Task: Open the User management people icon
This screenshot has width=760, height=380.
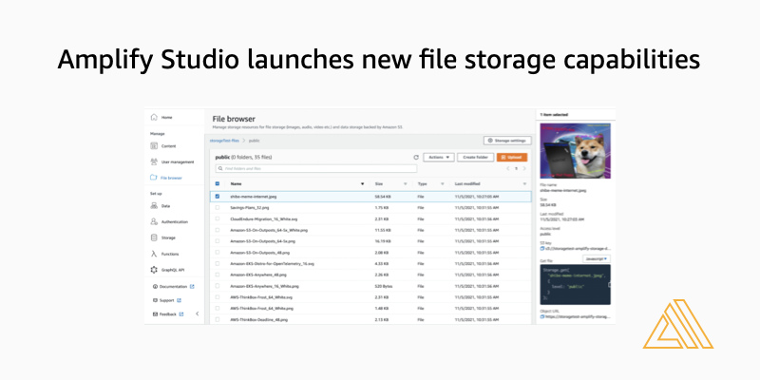Action: tap(154, 161)
